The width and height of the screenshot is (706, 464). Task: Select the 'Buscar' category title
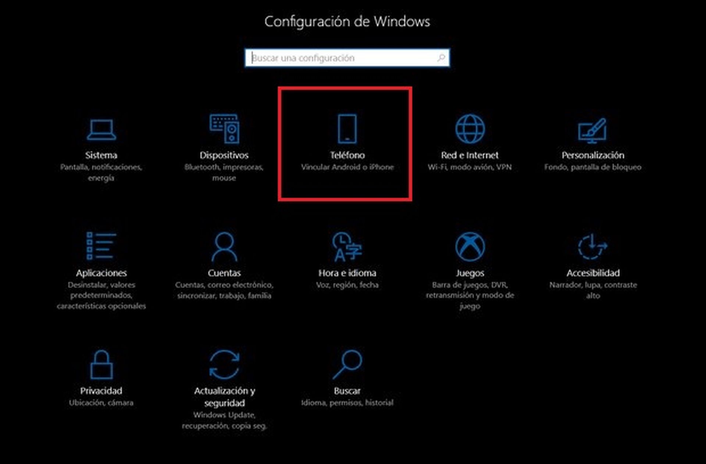coord(347,391)
